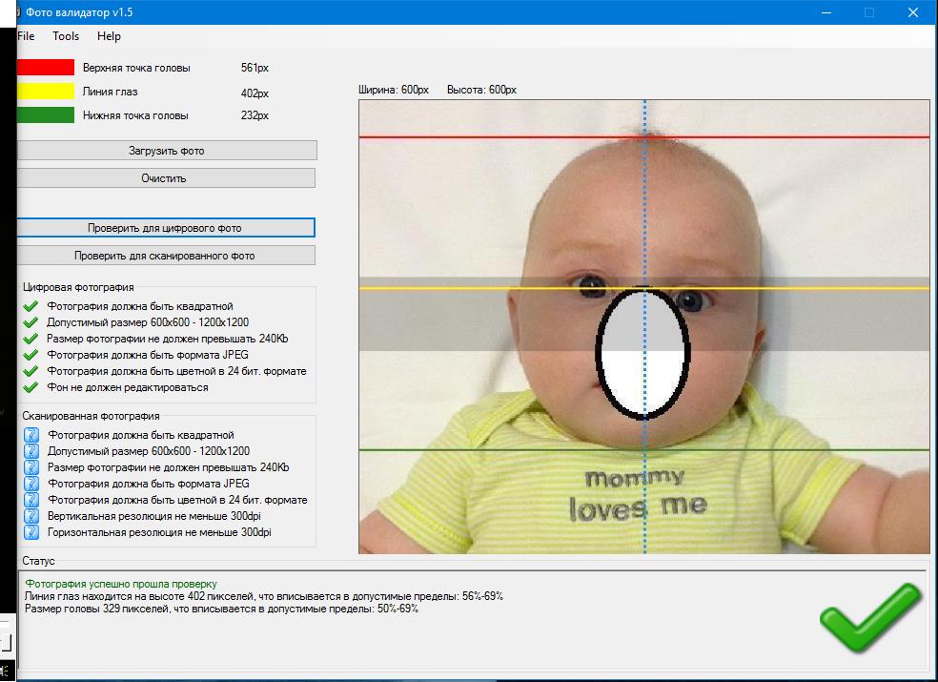Open the Help menu
This screenshot has width=938, height=682.
click(x=109, y=36)
